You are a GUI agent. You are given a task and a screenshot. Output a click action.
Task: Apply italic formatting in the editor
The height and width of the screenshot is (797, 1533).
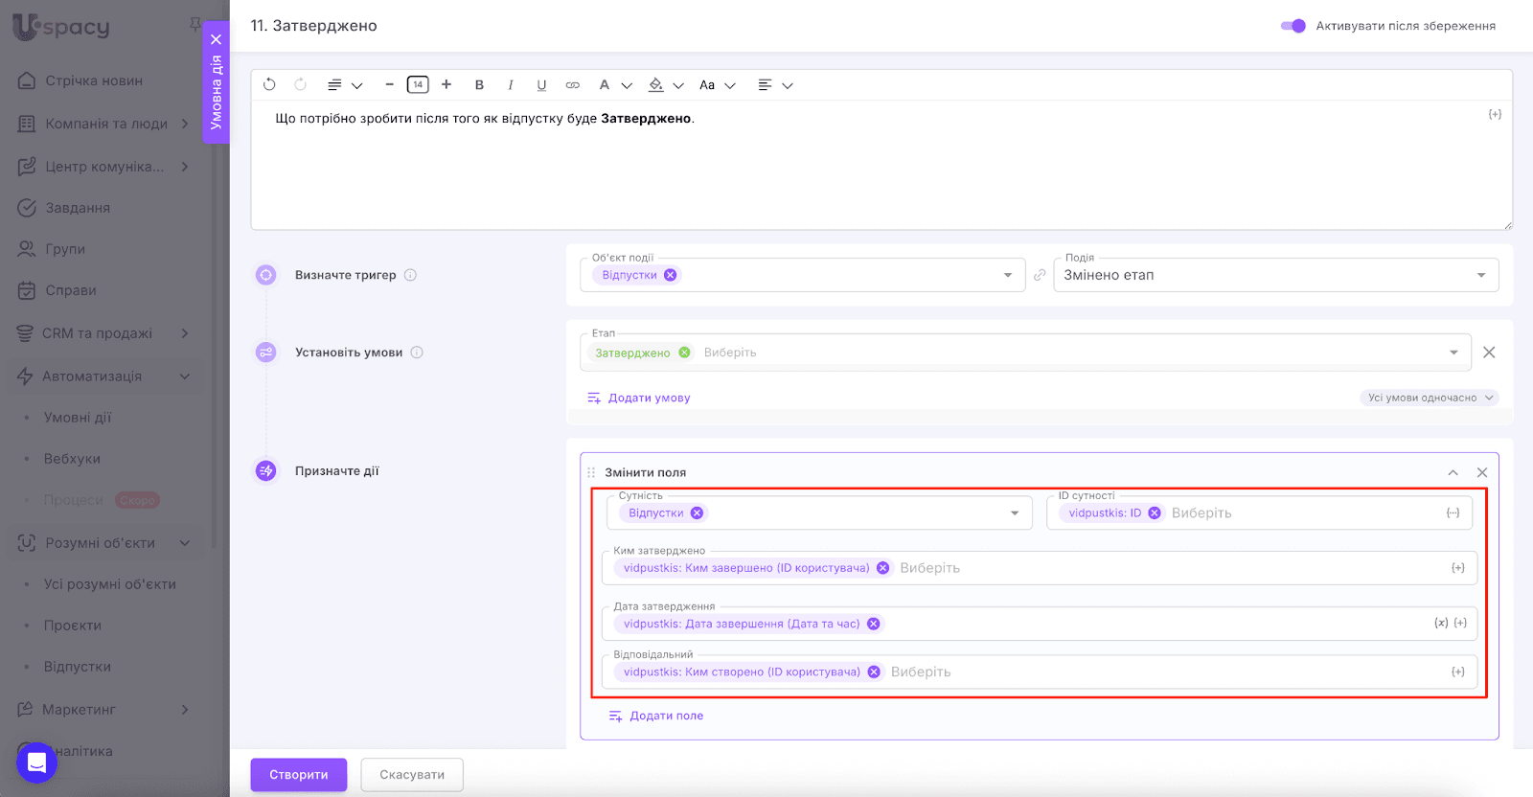pos(511,85)
